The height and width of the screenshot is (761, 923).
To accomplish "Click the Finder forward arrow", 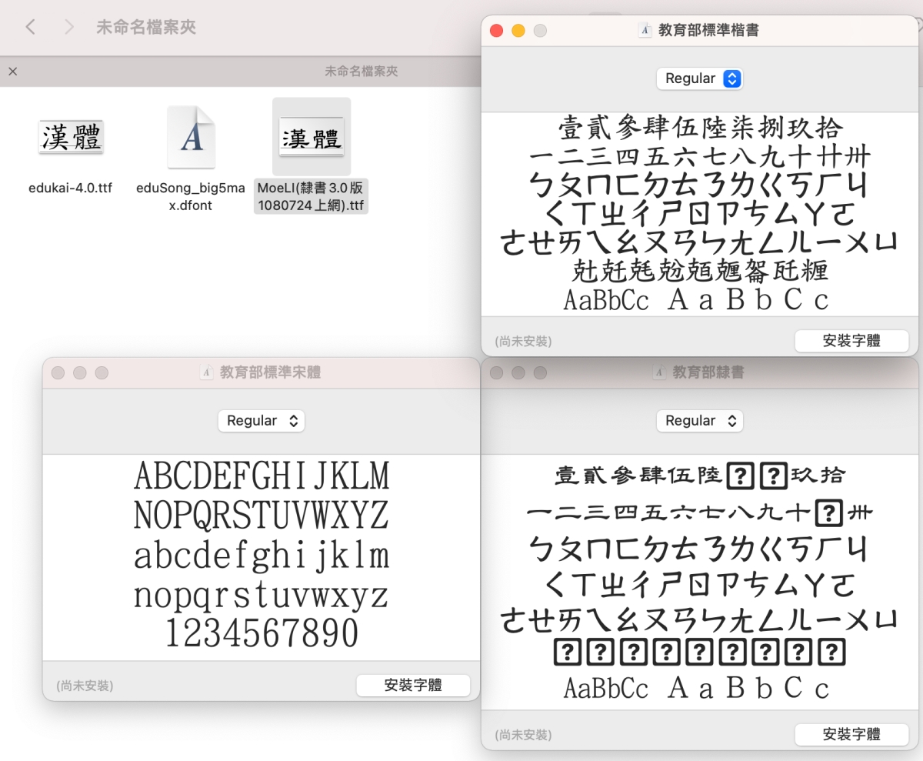I will click(x=69, y=28).
